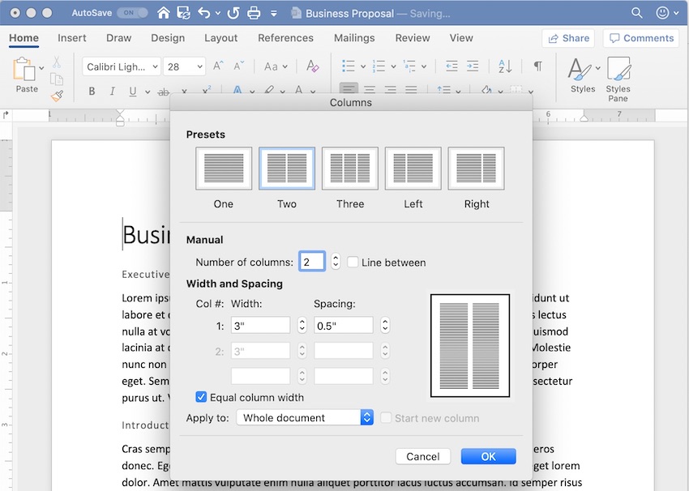Uncheck Equal column width
The height and width of the screenshot is (491, 689).
pyautogui.click(x=200, y=397)
